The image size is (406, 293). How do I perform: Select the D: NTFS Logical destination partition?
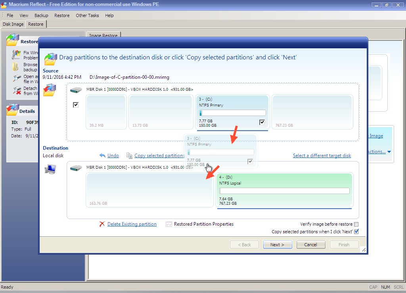point(284,190)
